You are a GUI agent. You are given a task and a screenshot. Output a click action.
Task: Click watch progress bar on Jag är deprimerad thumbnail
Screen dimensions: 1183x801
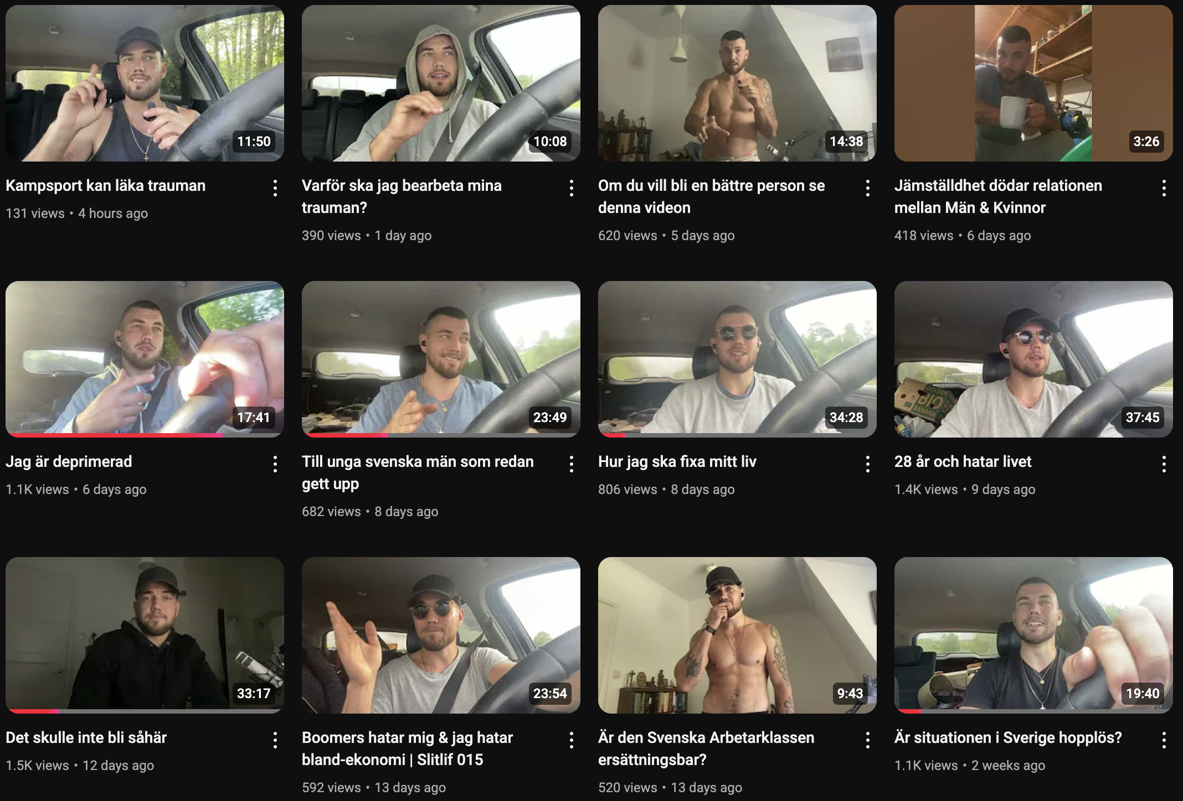pos(145,435)
